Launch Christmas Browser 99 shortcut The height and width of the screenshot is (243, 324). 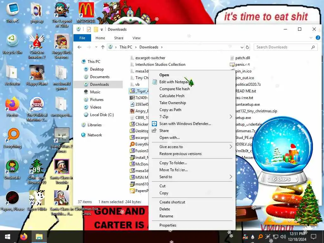[x=37, y=171]
